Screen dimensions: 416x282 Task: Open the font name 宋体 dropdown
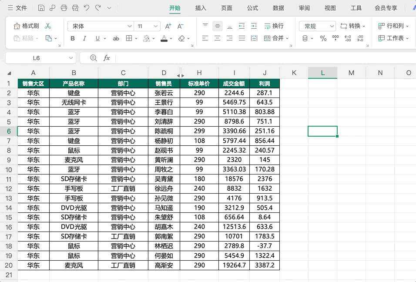tap(129, 26)
